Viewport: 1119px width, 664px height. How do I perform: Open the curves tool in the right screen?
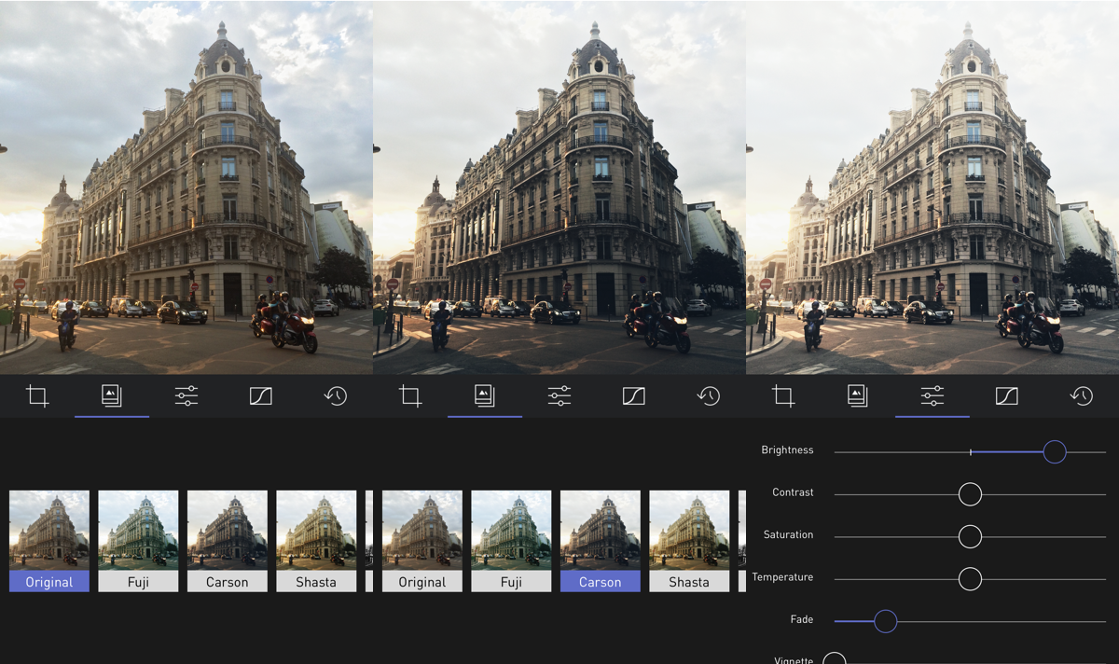pyautogui.click(x=1007, y=396)
